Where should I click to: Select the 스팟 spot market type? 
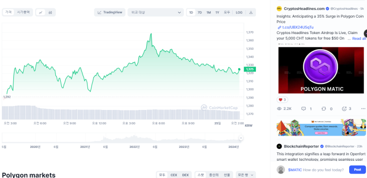(x=201, y=175)
